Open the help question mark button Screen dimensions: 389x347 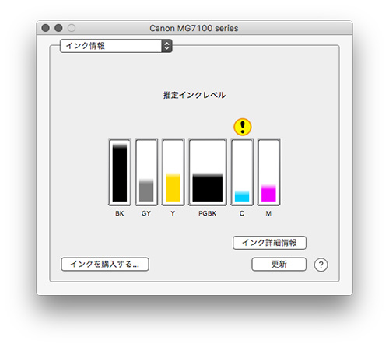(x=321, y=265)
